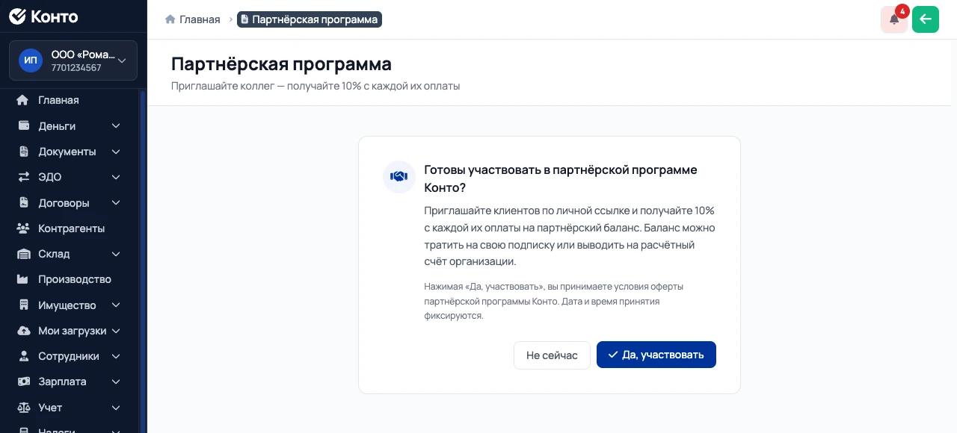Image resolution: width=957 pixels, height=433 pixels.
Task: Expand the Сотрудники section chevron
Action: tap(116, 356)
